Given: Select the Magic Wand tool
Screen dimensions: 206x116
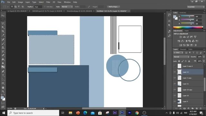Looking at the screenshot, I should click(x=3, y=27).
